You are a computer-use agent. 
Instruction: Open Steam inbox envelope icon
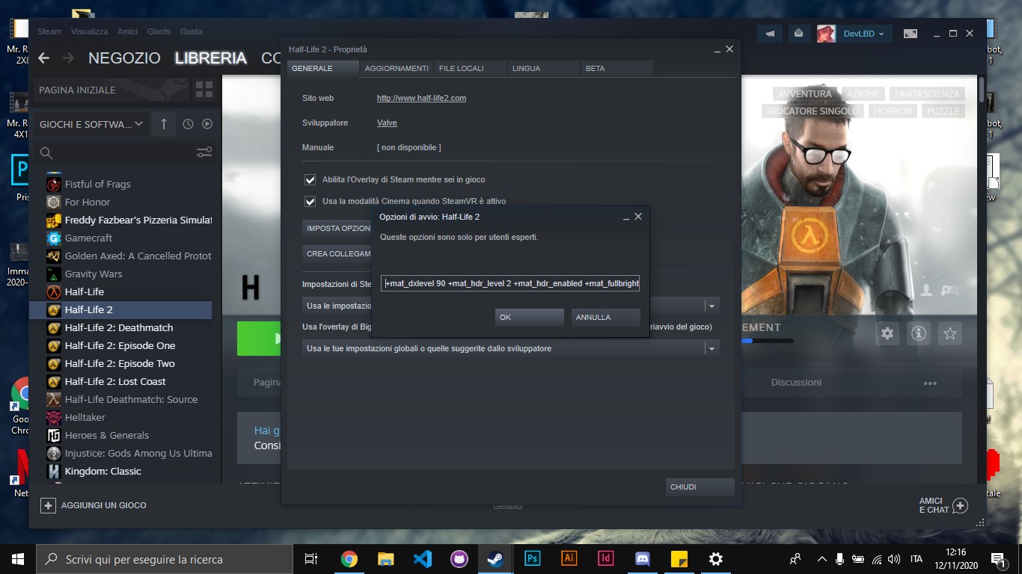pyautogui.click(x=798, y=34)
